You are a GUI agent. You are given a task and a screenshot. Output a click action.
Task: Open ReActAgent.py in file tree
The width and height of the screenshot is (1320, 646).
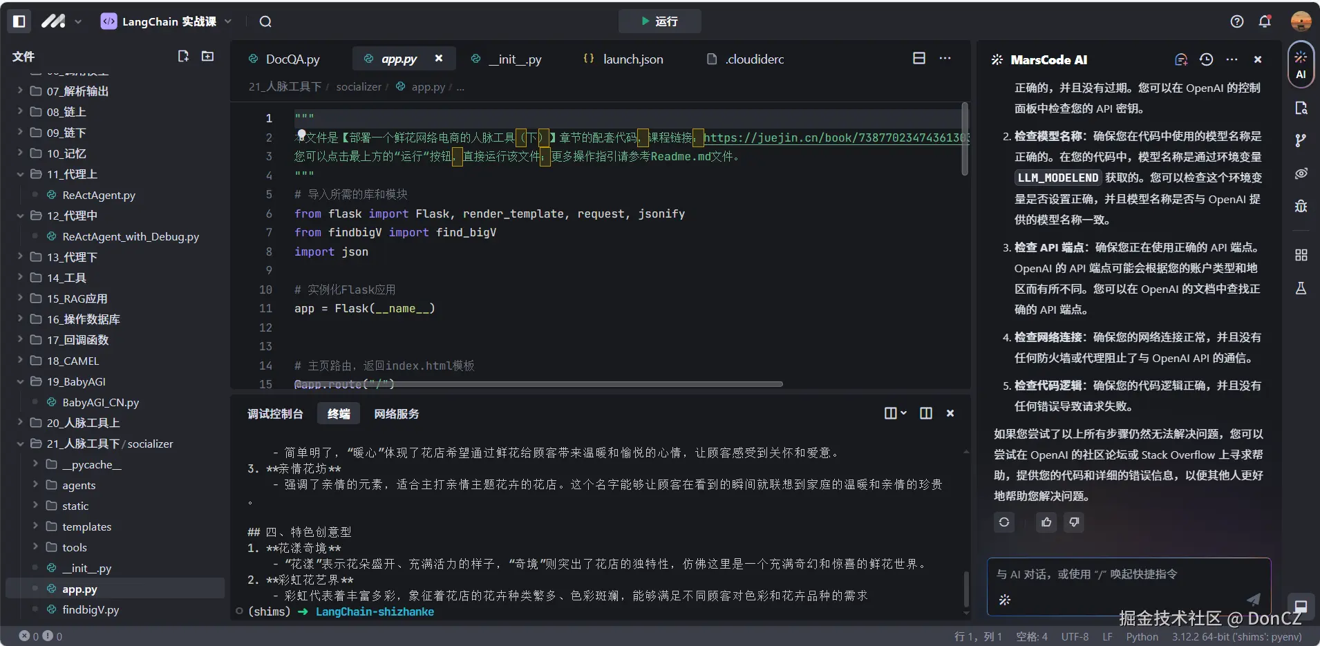(115, 195)
